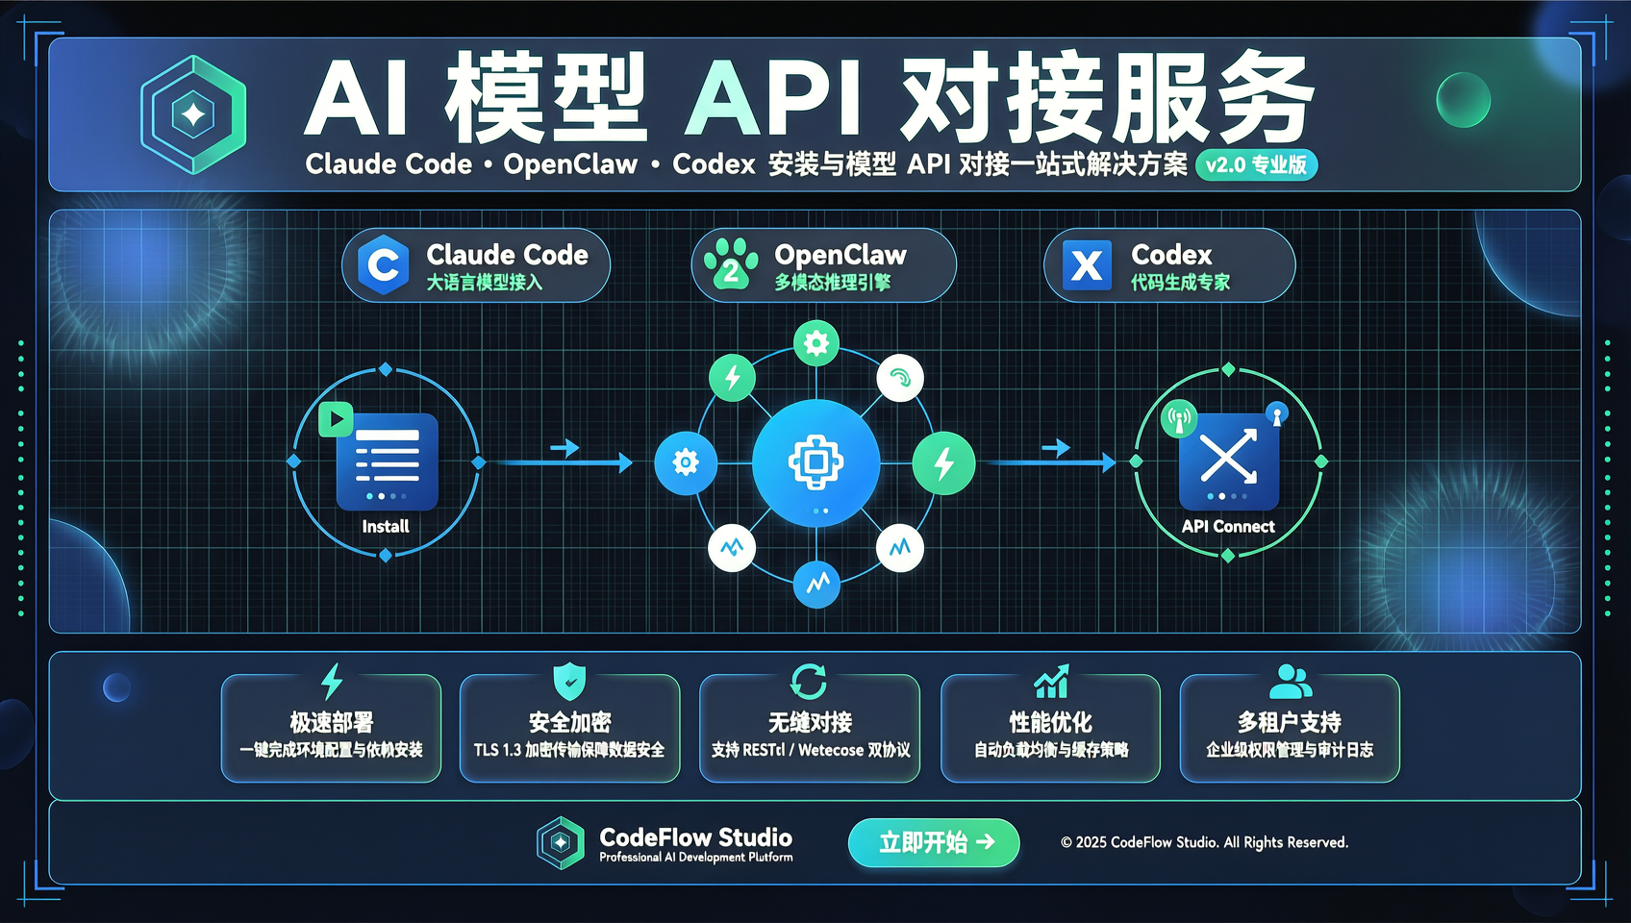This screenshot has width=1631, height=923.
Task: Click the hexagon logo beside the main title
Action: [x=193, y=115]
